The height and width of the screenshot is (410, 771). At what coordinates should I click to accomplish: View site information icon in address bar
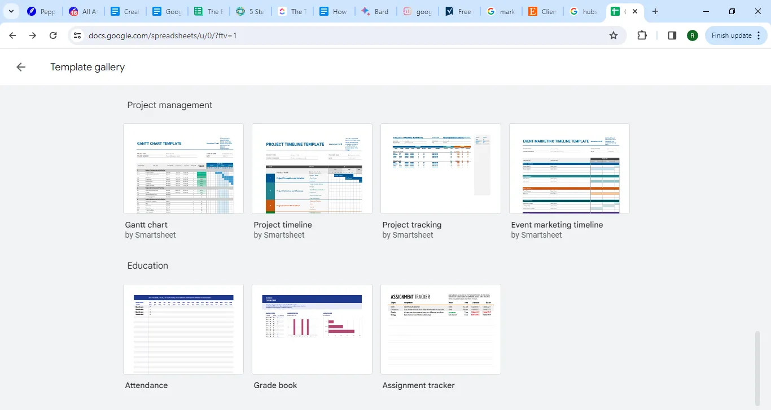[x=78, y=35]
